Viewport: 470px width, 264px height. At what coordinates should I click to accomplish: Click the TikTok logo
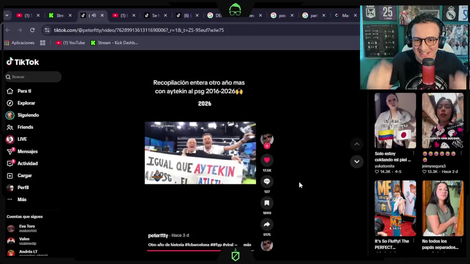23,62
